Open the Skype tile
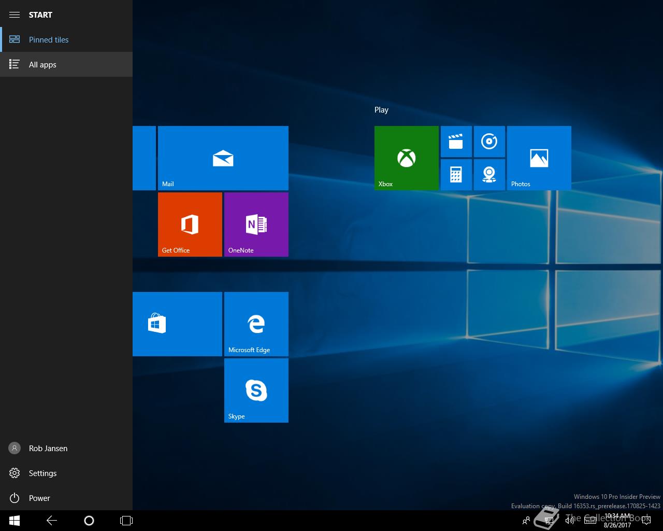The height and width of the screenshot is (531, 663). point(256,390)
